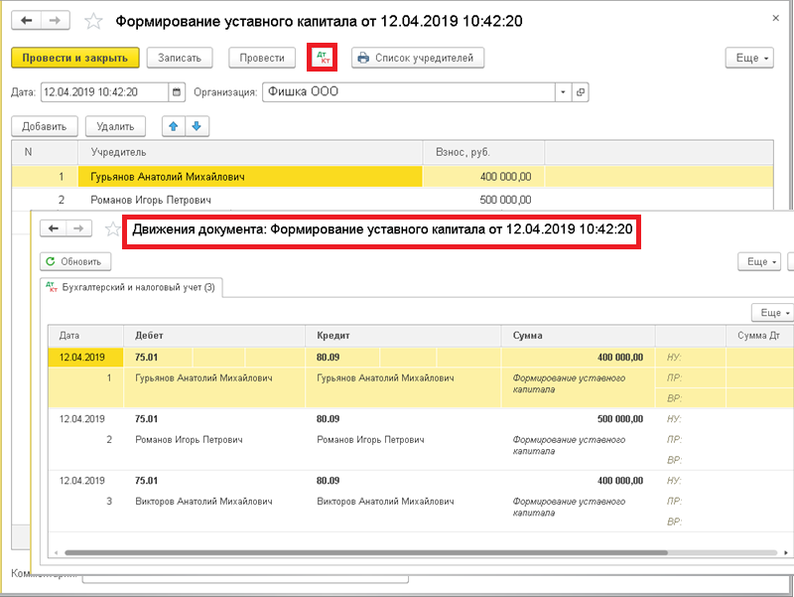Click the Дата header in postings table
The image size is (794, 597).
85,336
